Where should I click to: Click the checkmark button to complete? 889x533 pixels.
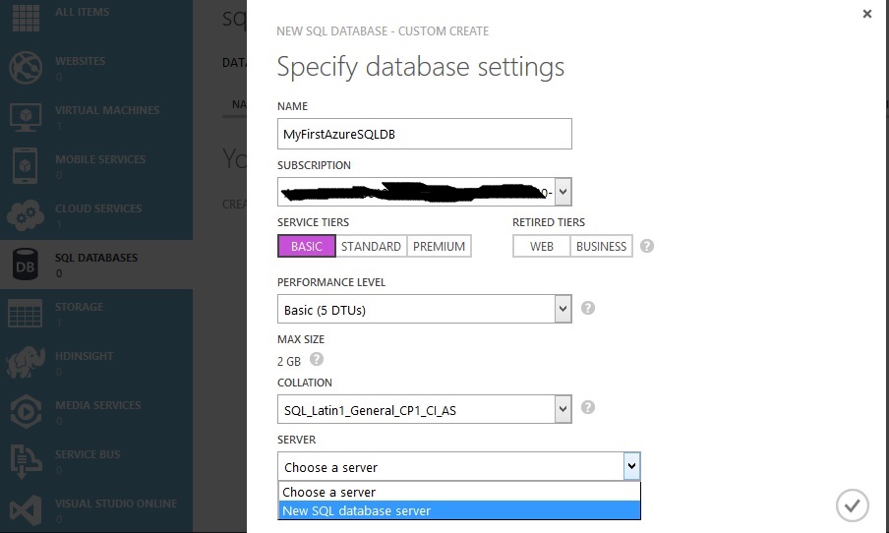[x=852, y=505]
